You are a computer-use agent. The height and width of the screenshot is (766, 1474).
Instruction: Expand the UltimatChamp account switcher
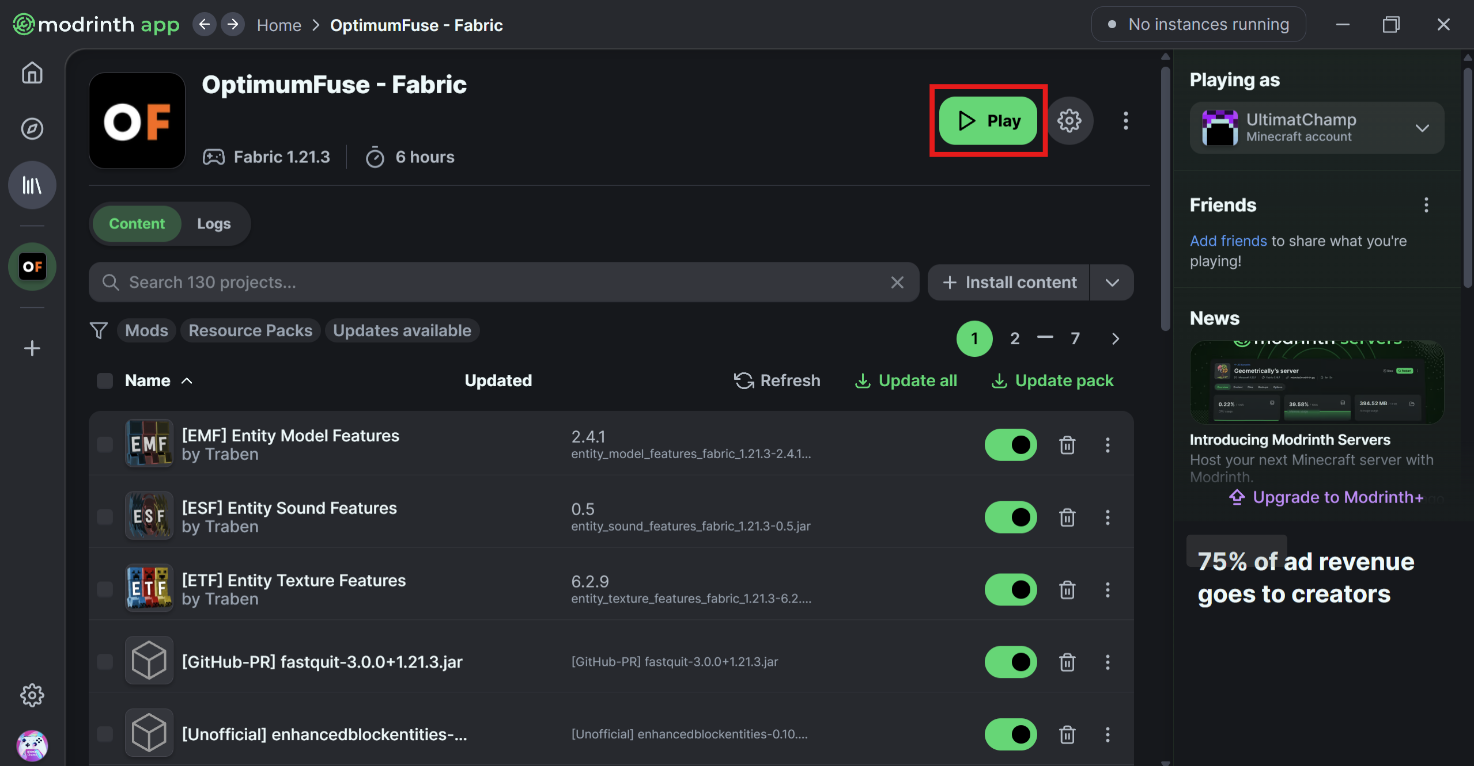pyautogui.click(x=1423, y=127)
